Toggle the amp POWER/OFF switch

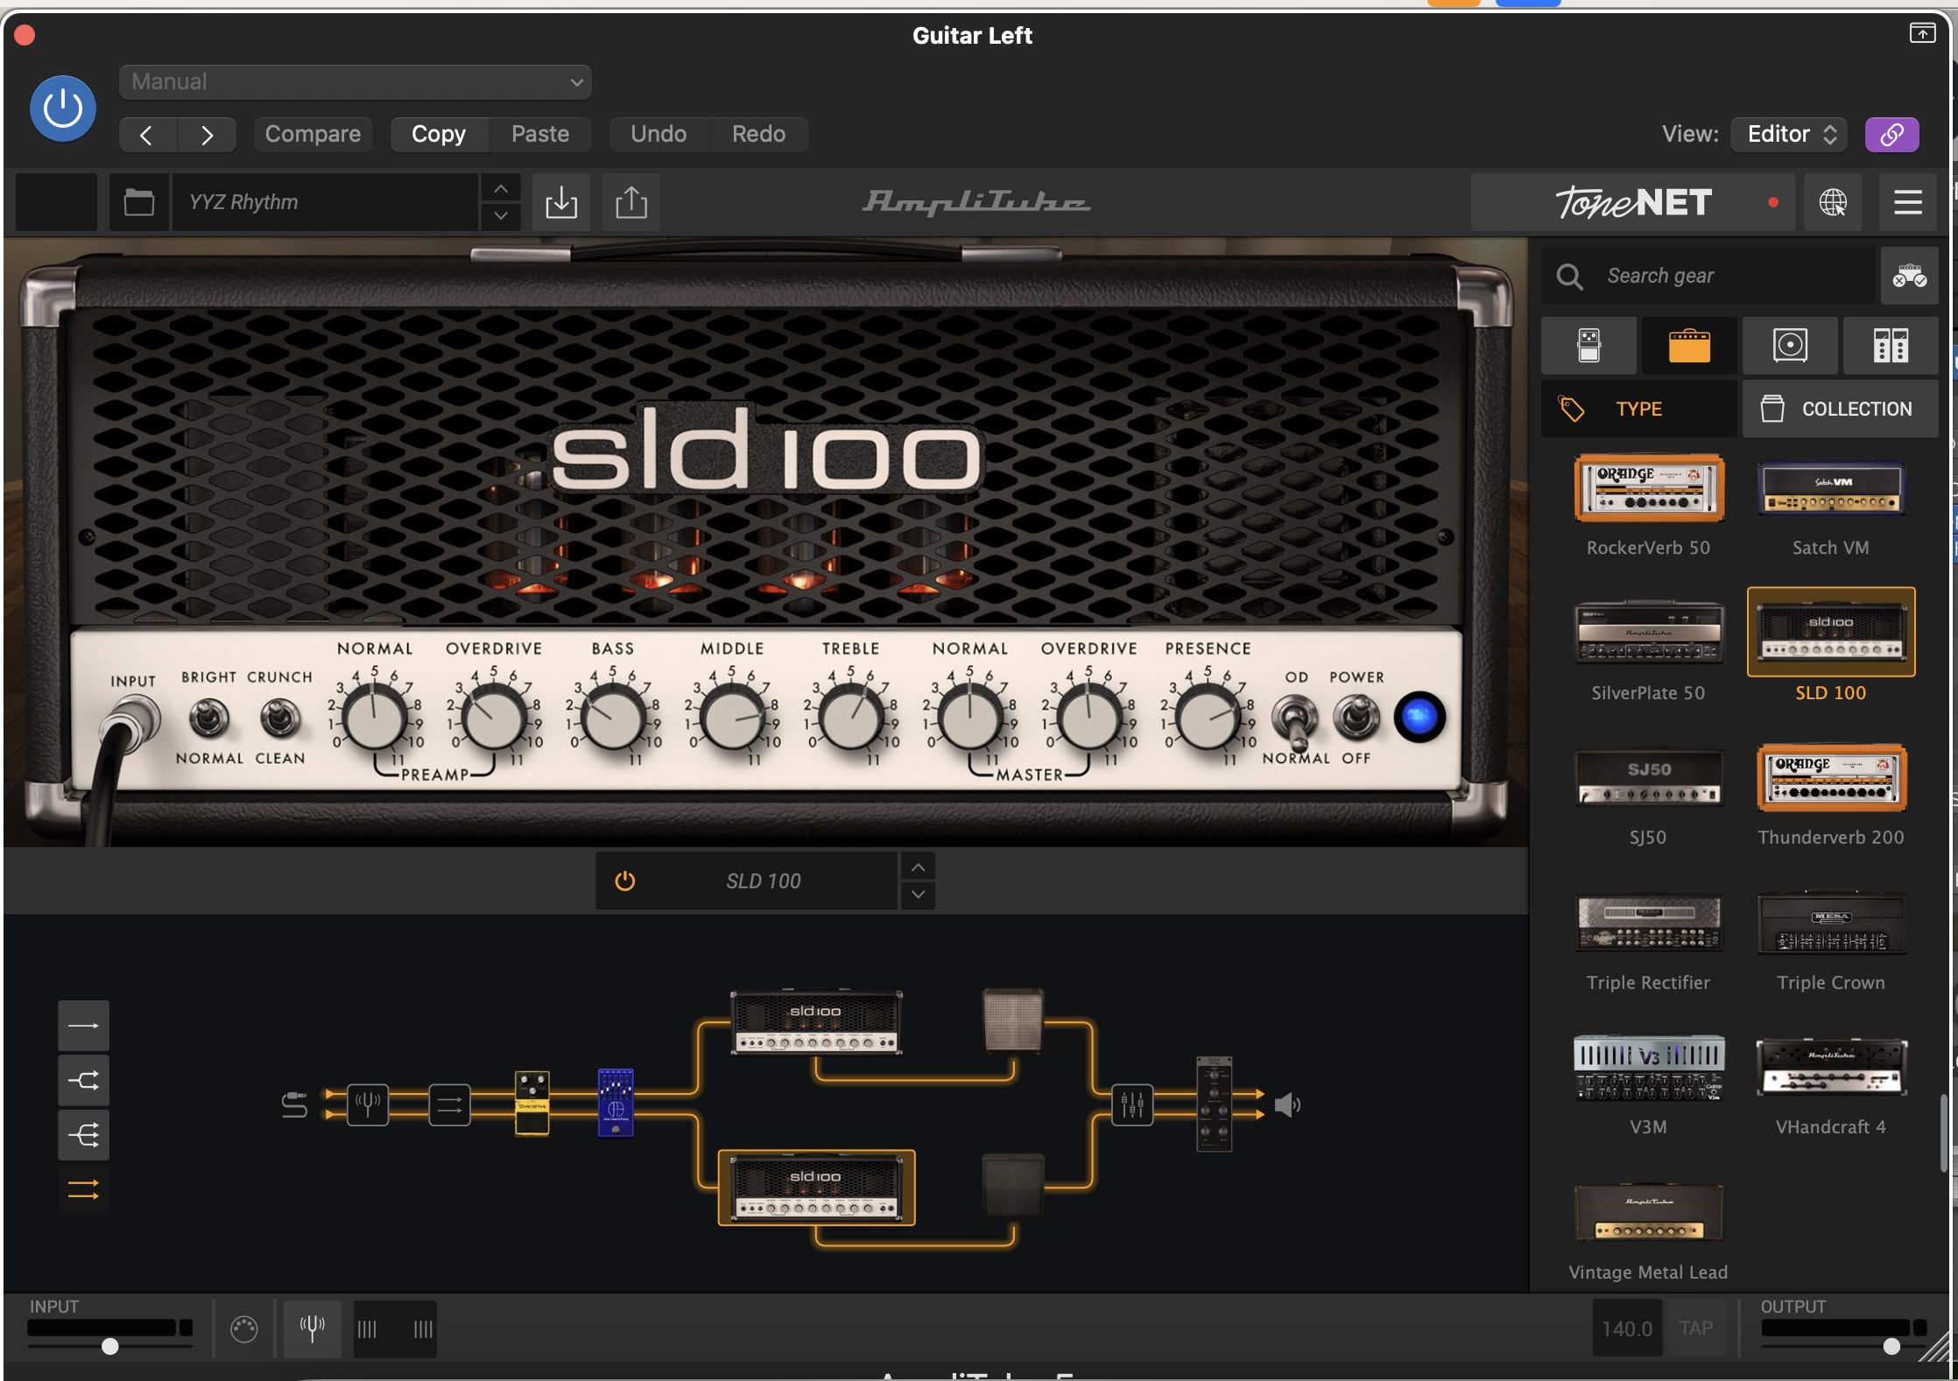[1356, 718]
